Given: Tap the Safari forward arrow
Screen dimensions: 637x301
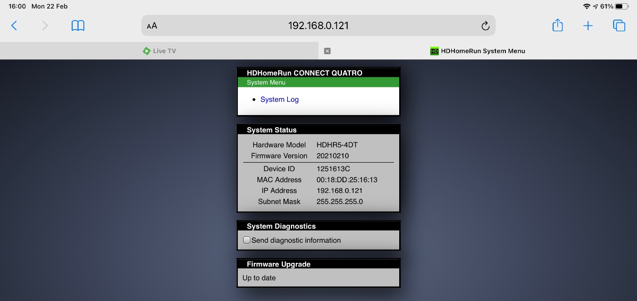Looking at the screenshot, I should tap(45, 25).
